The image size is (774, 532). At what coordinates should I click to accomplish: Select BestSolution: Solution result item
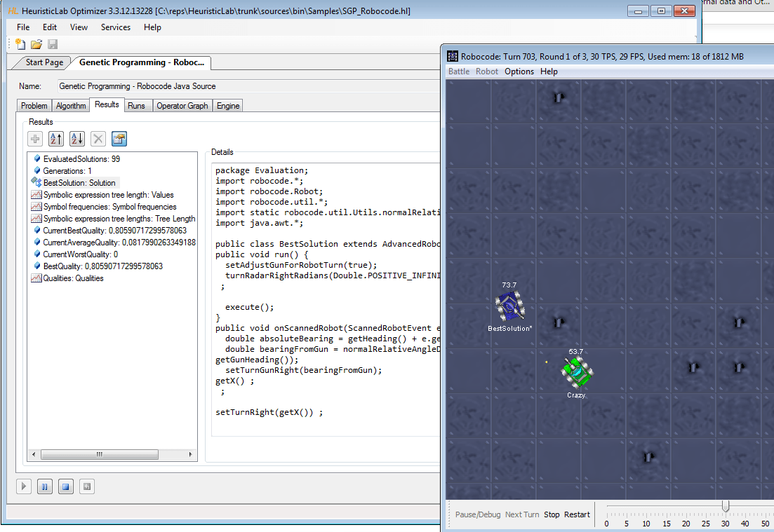click(79, 183)
